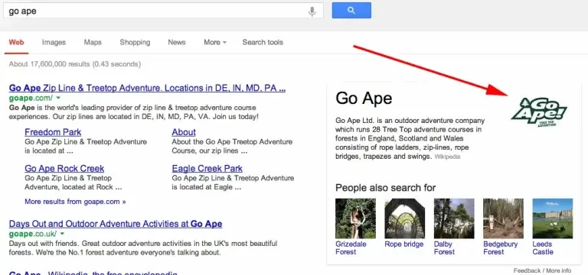588x275 pixels.
Task: Switch to the Images tab
Action: [x=54, y=42]
